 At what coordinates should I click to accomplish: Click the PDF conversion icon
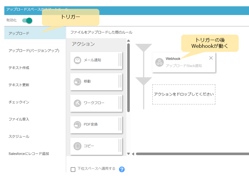point(77,124)
